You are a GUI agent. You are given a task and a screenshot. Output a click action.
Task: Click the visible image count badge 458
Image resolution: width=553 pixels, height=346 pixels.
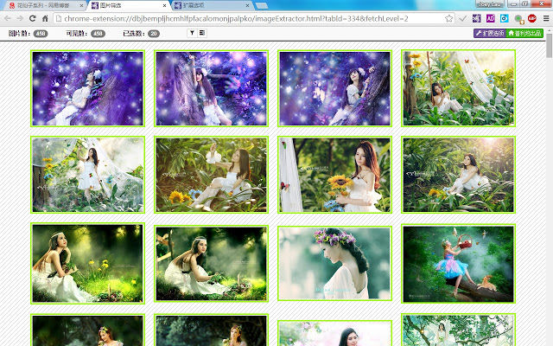click(x=98, y=34)
